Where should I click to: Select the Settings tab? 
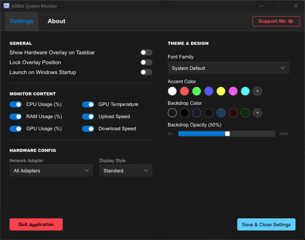pyautogui.click(x=21, y=21)
